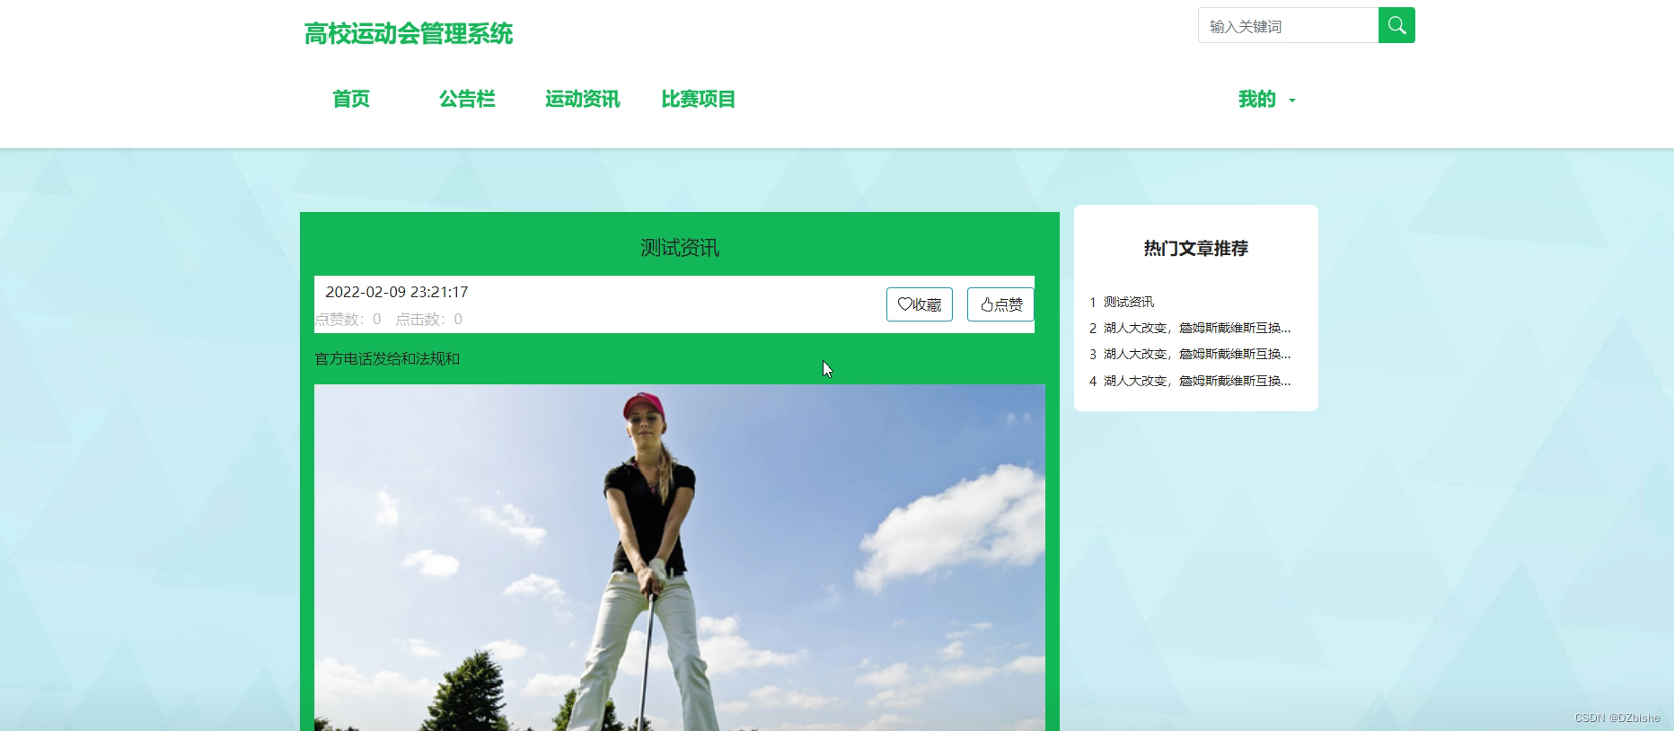
Task: Go to the 公告栏 page
Action: coord(467,99)
